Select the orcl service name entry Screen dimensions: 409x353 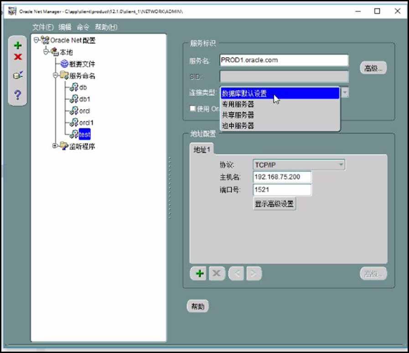click(84, 111)
